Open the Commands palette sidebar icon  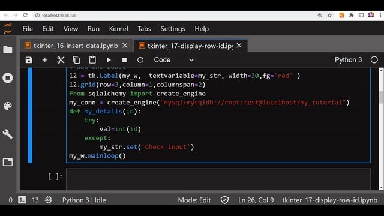(8, 106)
